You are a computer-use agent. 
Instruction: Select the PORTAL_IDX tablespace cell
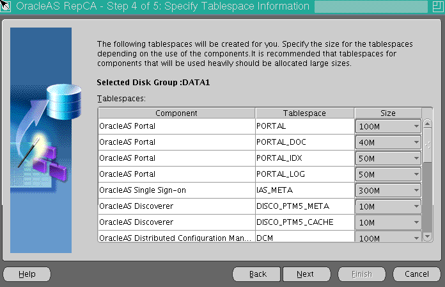pos(305,158)
